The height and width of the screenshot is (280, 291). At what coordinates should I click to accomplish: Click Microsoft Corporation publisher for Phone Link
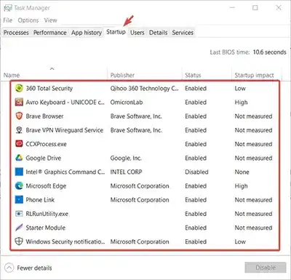pos(140,200)
